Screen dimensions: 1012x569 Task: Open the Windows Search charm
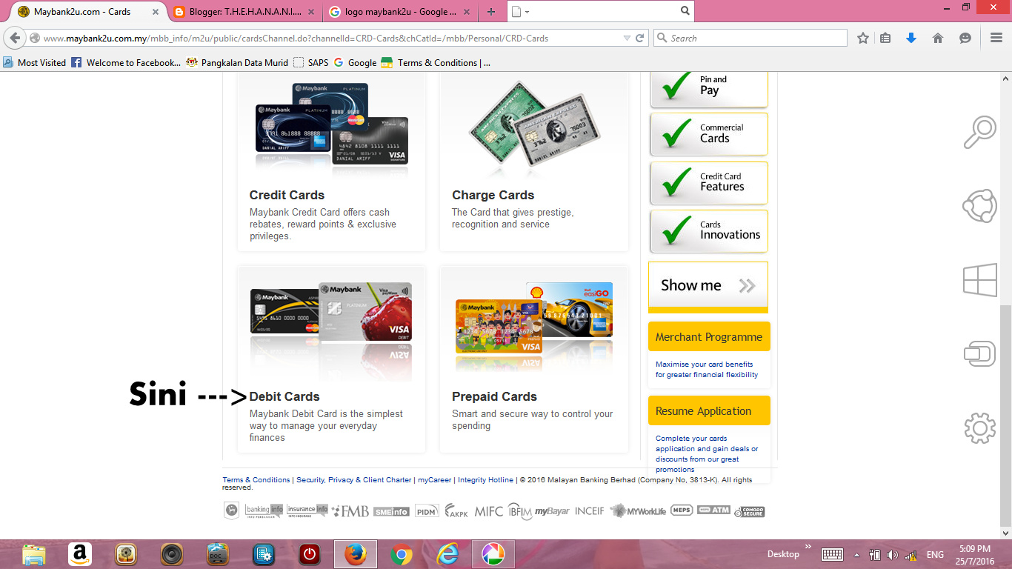[979, 133]
